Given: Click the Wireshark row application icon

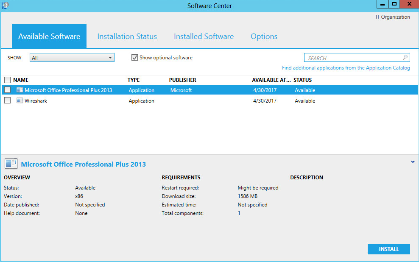Looking at the screenshot, I should pos(20,100).
